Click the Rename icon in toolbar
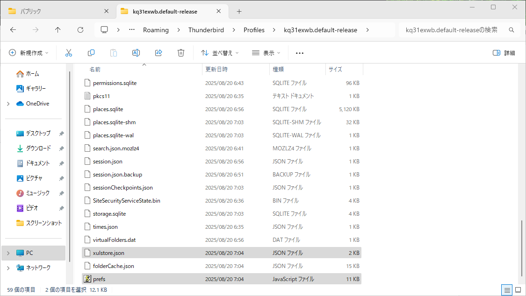The width and height of the screenshot is (526, 296). click(x=136, y=53)
